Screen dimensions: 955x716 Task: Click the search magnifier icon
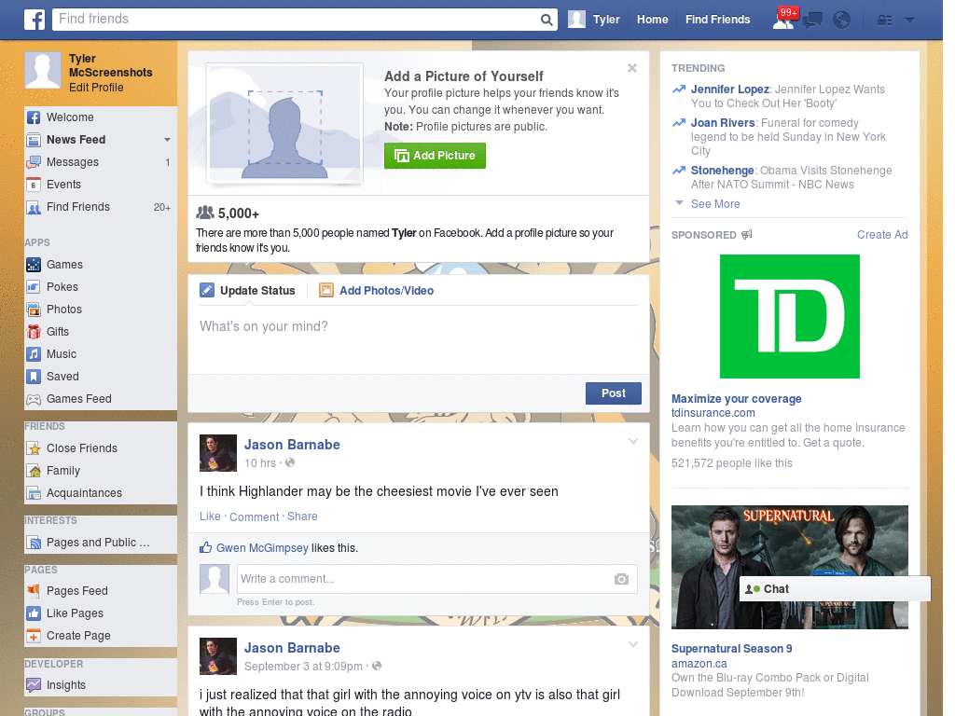click(547, 20)
